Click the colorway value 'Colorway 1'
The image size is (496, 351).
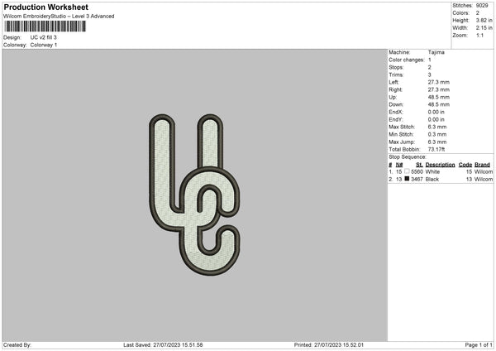[44, 45]
